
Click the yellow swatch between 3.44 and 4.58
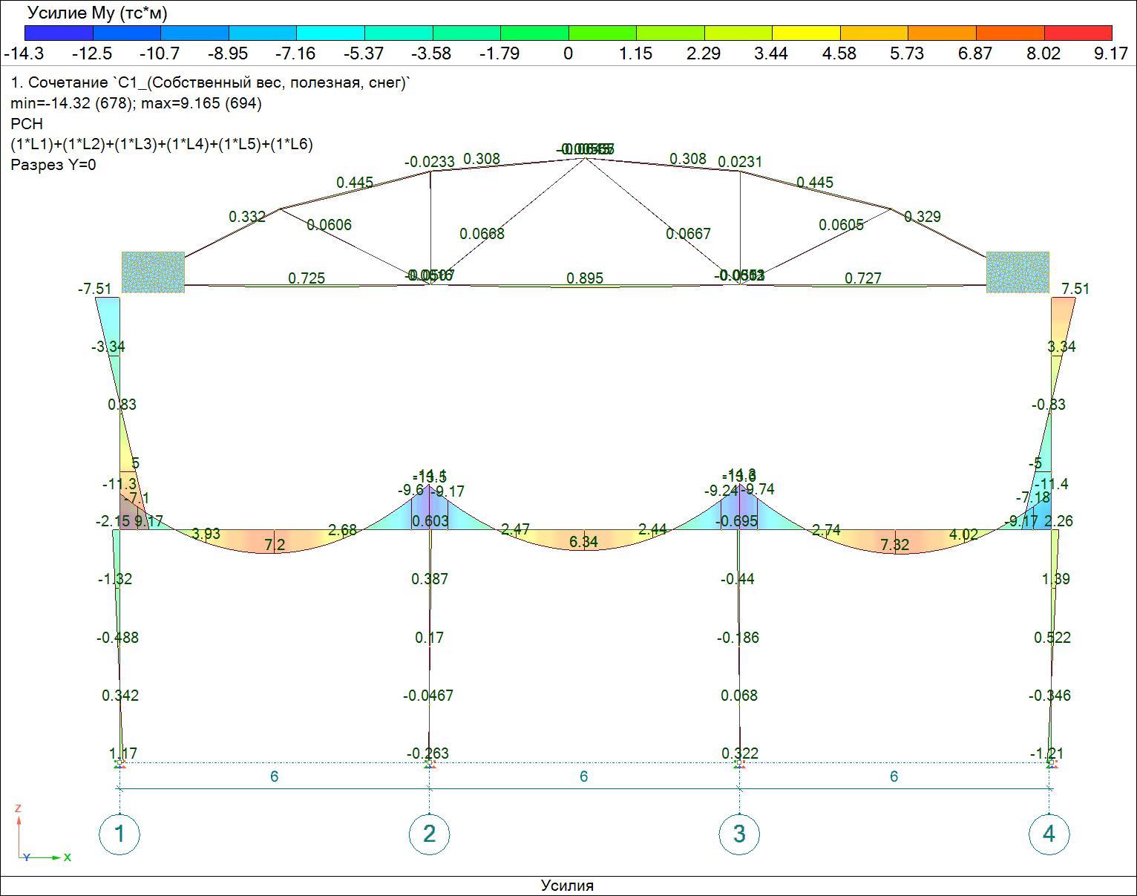click(x=806, y=33)
